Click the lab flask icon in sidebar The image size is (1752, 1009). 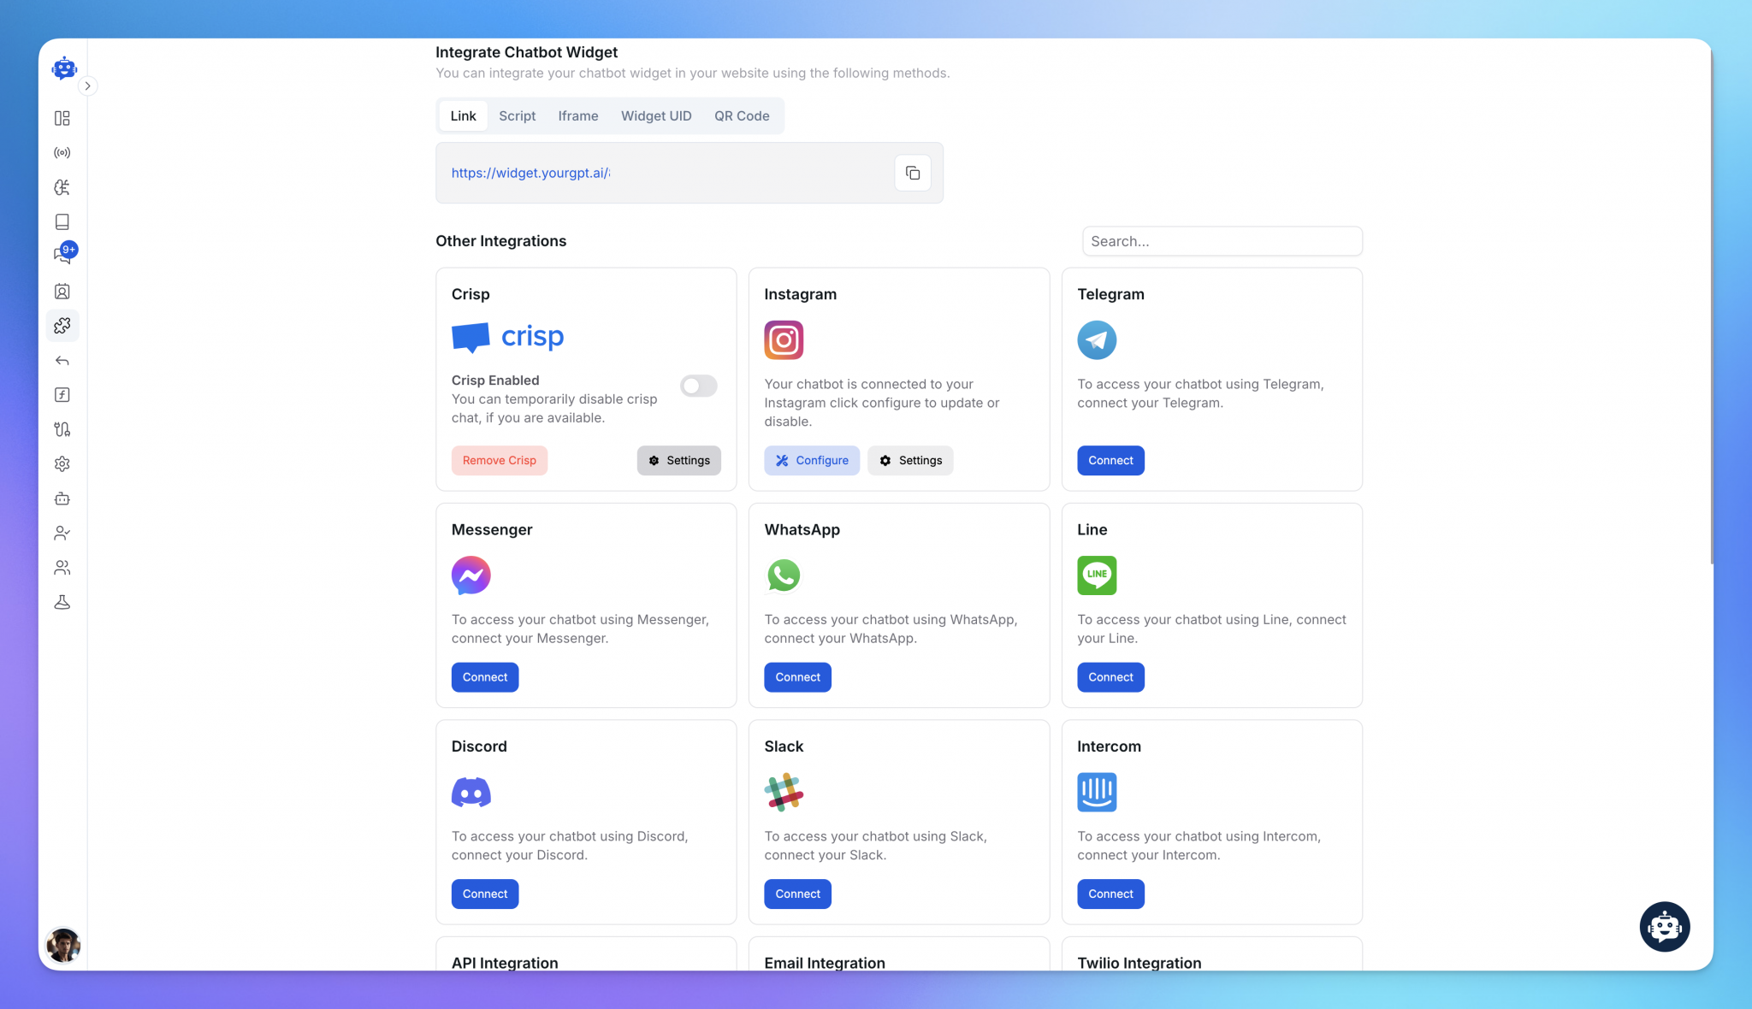62,602
